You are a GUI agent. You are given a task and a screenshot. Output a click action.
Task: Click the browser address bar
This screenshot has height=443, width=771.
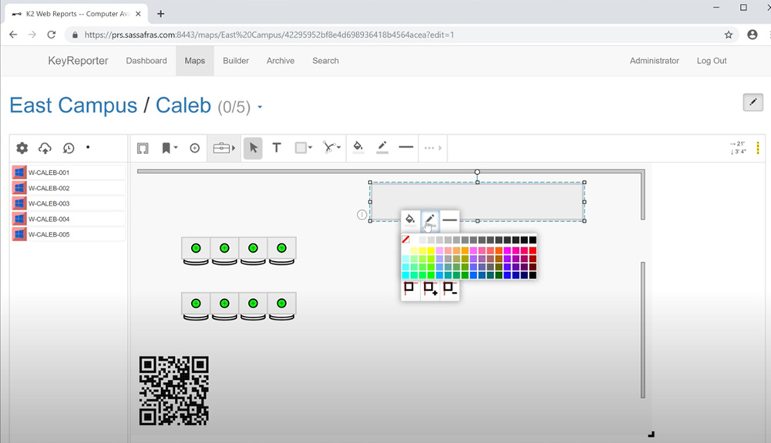(x=401, y=35)
